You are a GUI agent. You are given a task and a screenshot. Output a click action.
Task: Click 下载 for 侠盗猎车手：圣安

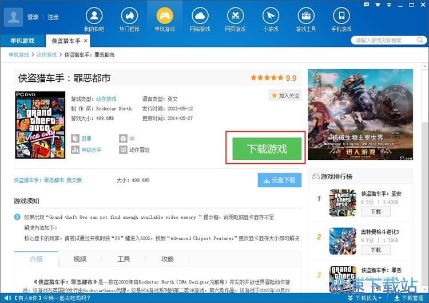click(376, 211)
